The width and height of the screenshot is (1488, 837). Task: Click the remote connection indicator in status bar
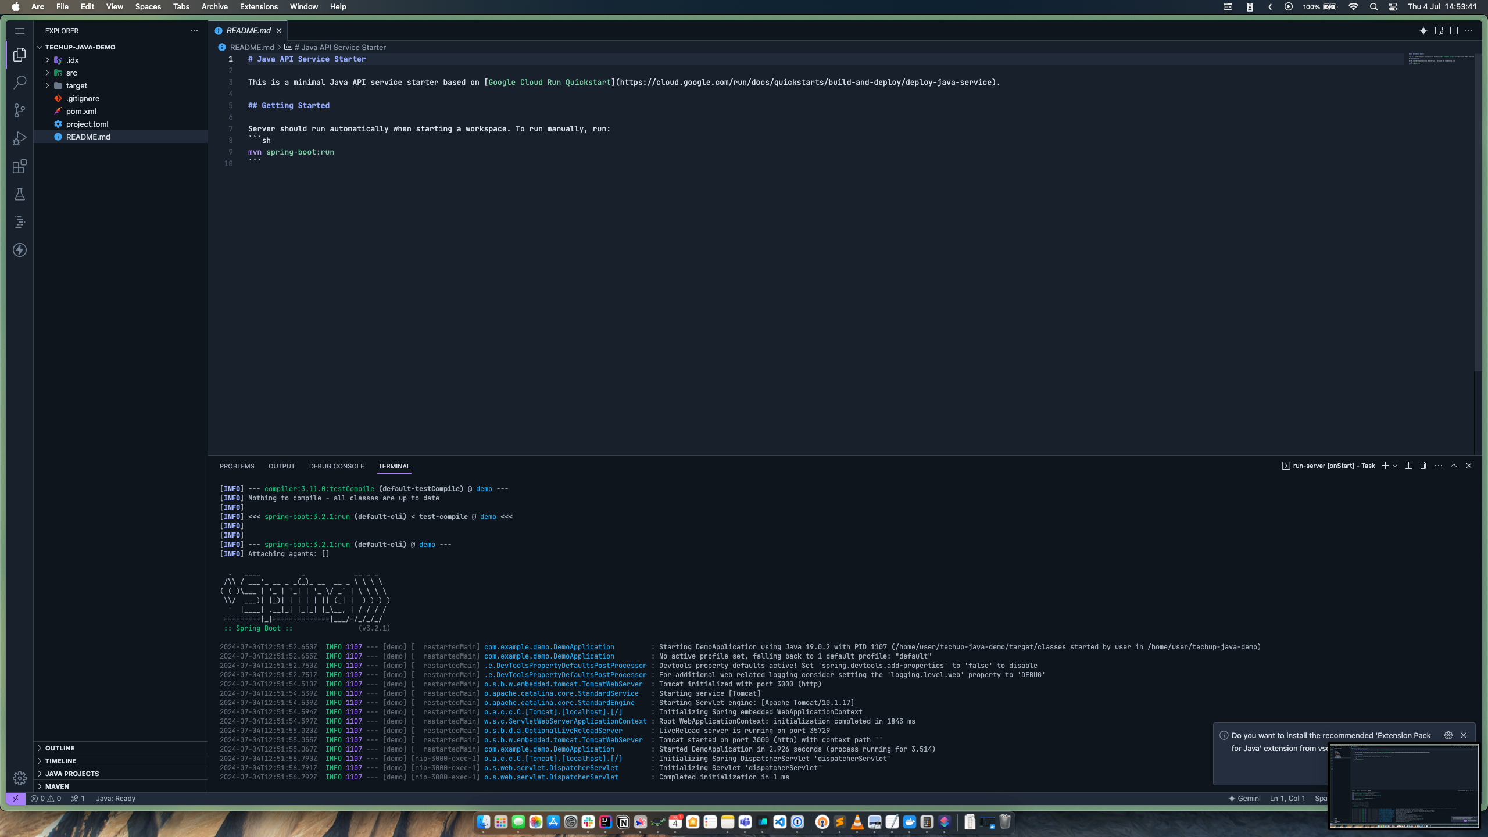tap(16, 799)
